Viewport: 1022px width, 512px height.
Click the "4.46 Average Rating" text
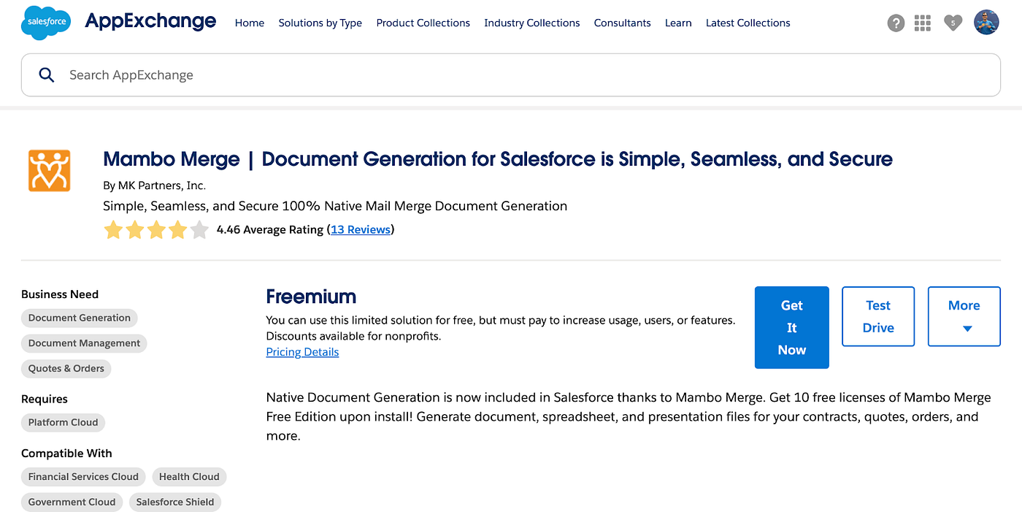click(270, 229)
